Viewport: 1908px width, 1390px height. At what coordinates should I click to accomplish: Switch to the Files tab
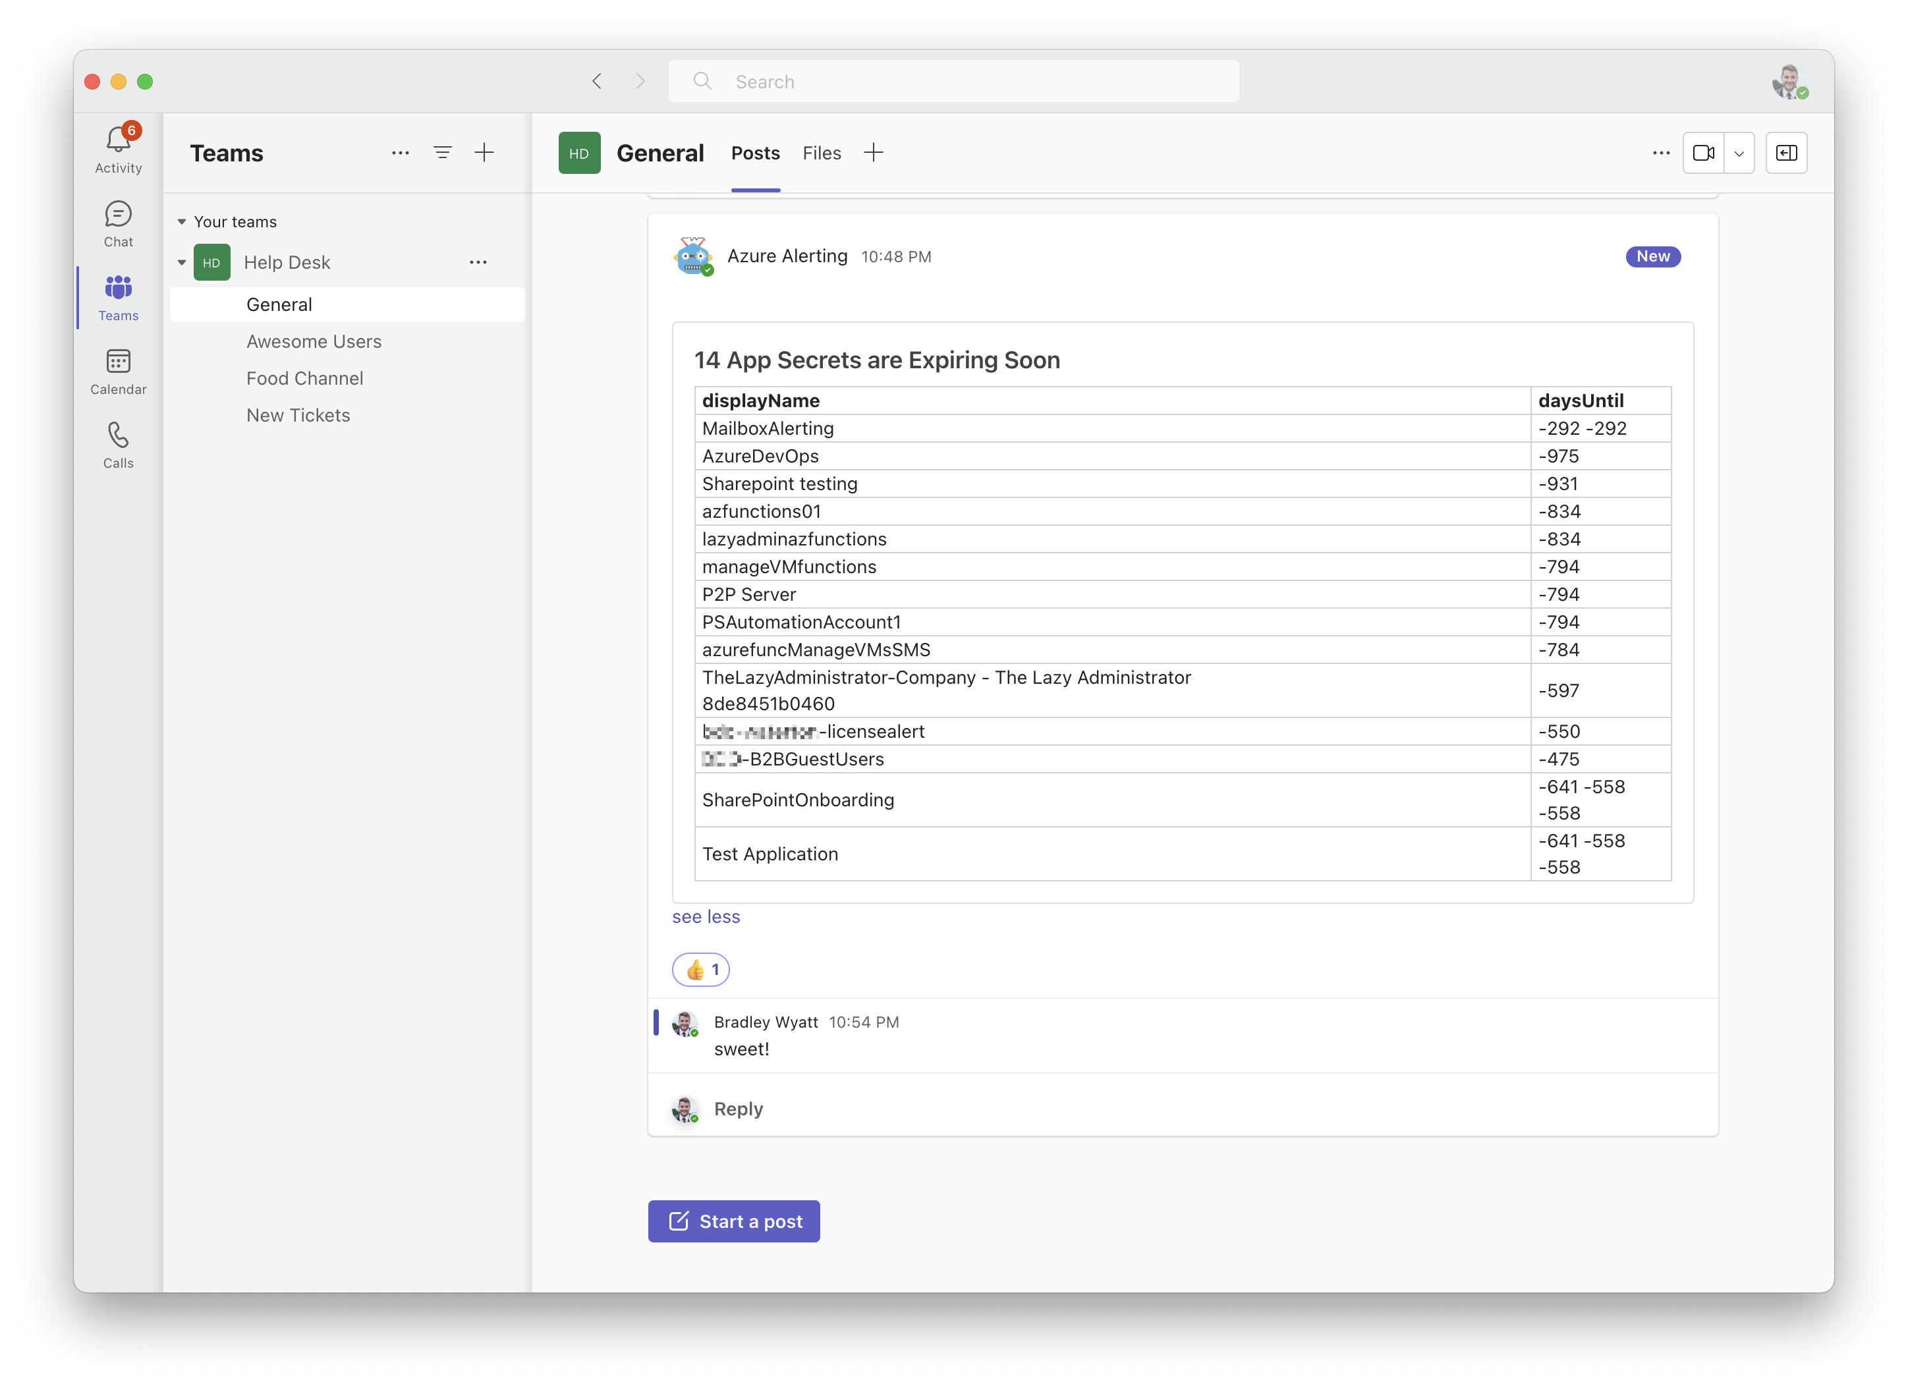pos(821,153)
